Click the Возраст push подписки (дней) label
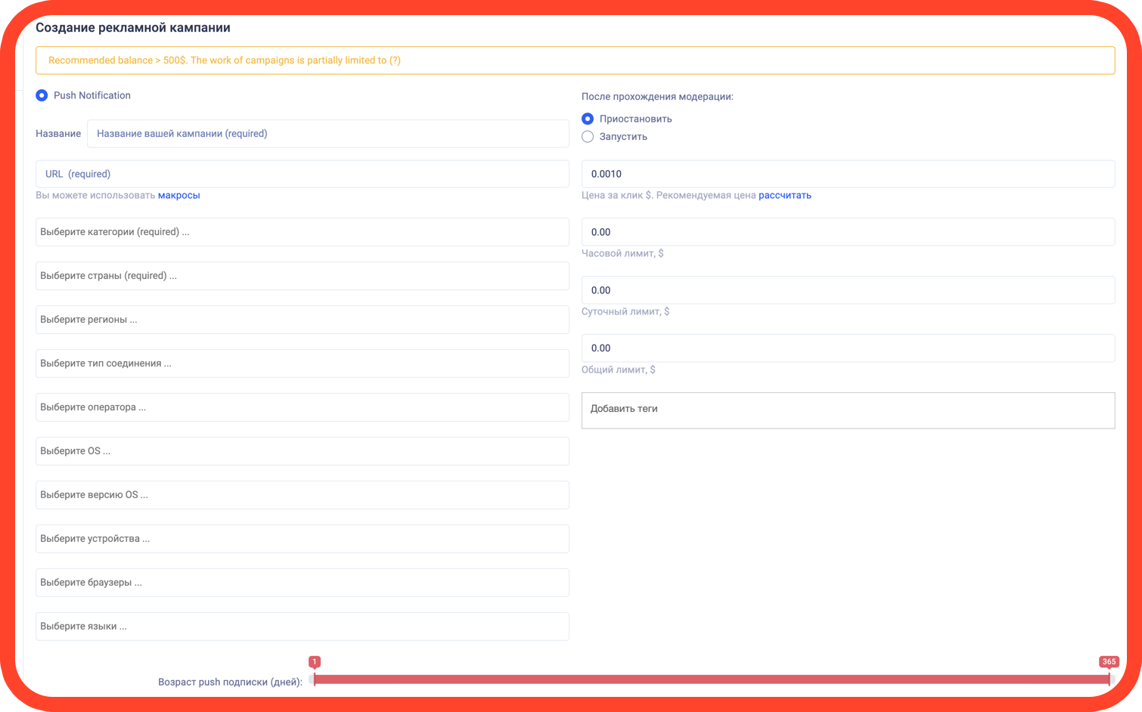This screenshot has height=712, width=1142. pyautogui.click(x=230, y=682)
